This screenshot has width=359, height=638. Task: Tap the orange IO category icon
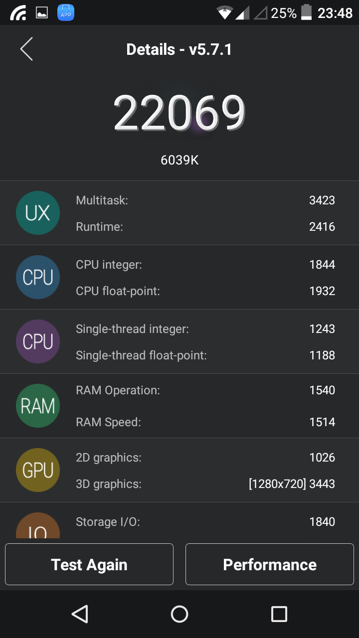click(38, 526)
